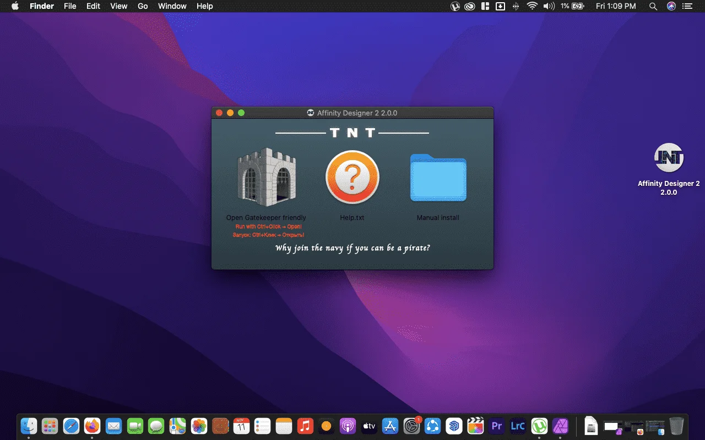The height and width of the screenshot is (440, 705).
Task: Open the Window menu
Action: tap(172, 6)
